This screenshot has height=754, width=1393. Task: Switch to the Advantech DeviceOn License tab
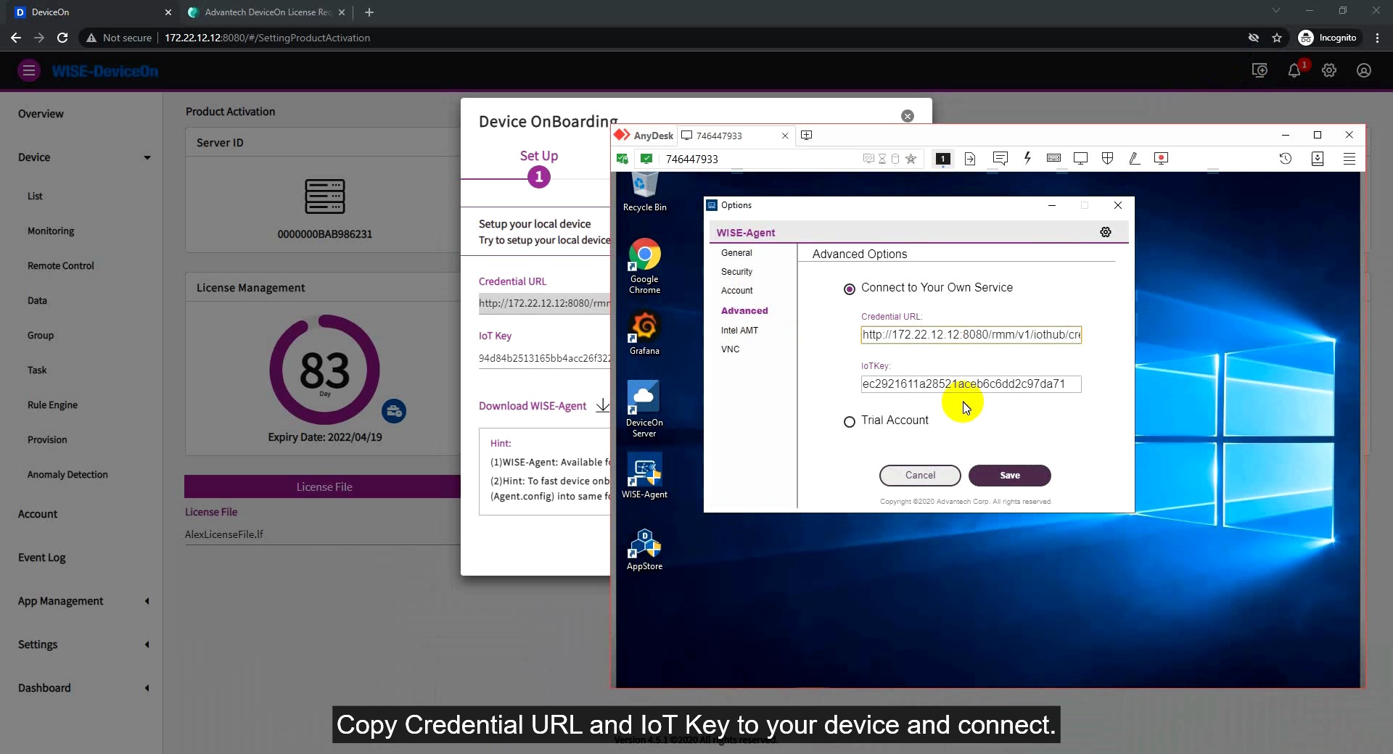(261, 12)
